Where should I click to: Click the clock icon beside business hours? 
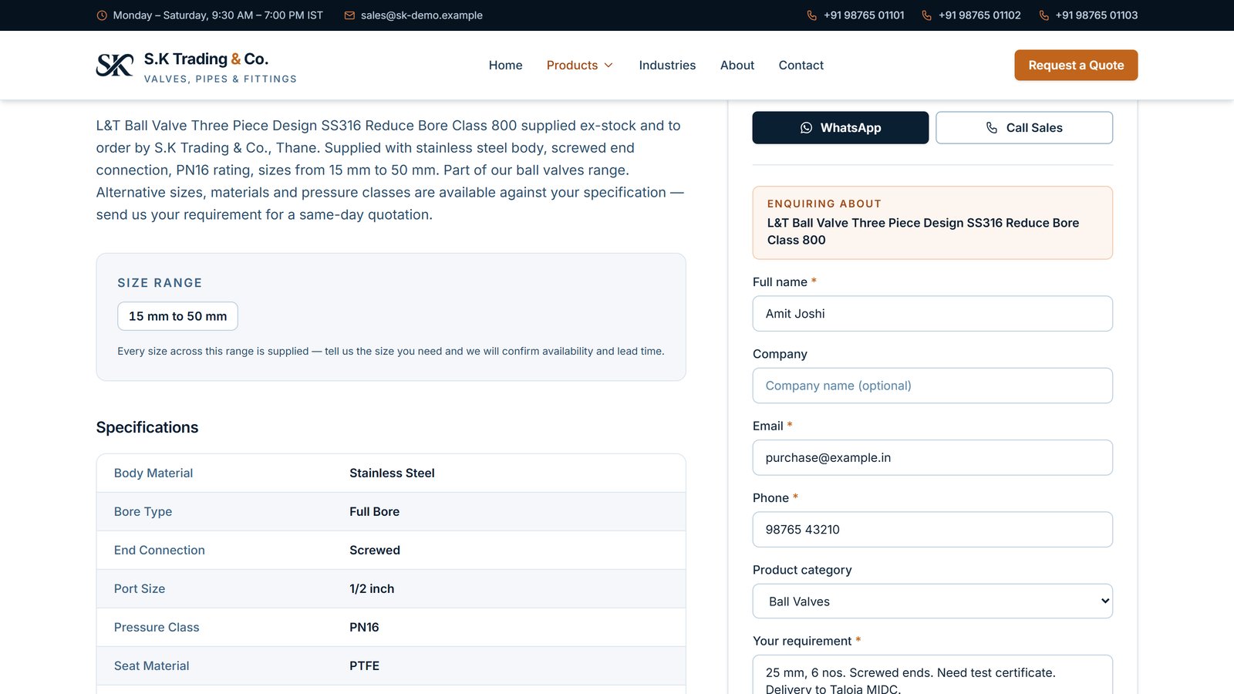[x=102, y=15]
